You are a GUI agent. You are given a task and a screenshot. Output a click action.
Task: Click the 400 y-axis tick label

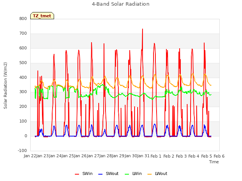click(23, 77)
